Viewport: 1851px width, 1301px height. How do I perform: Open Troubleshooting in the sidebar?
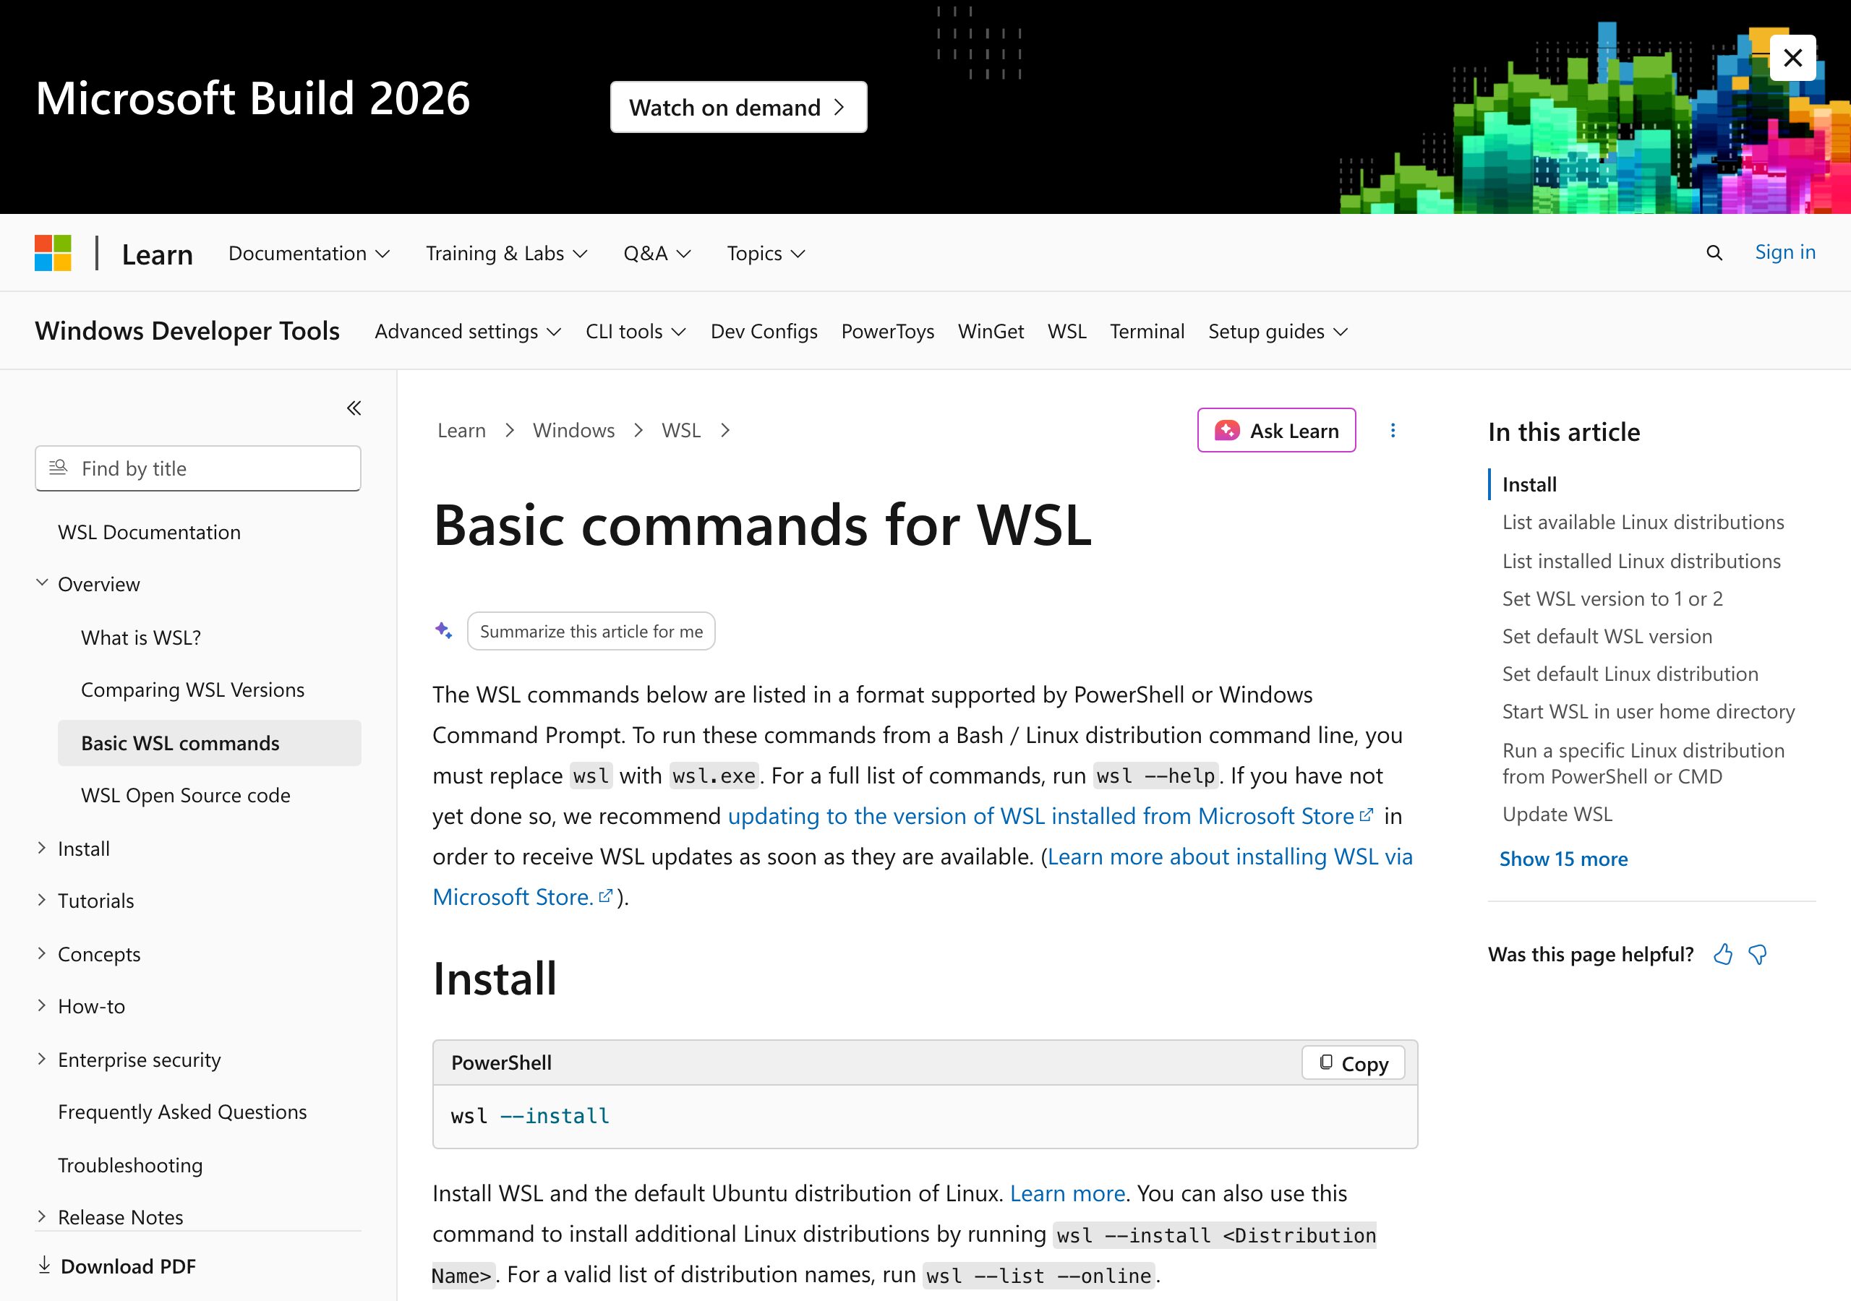[x=130, y=1166]
